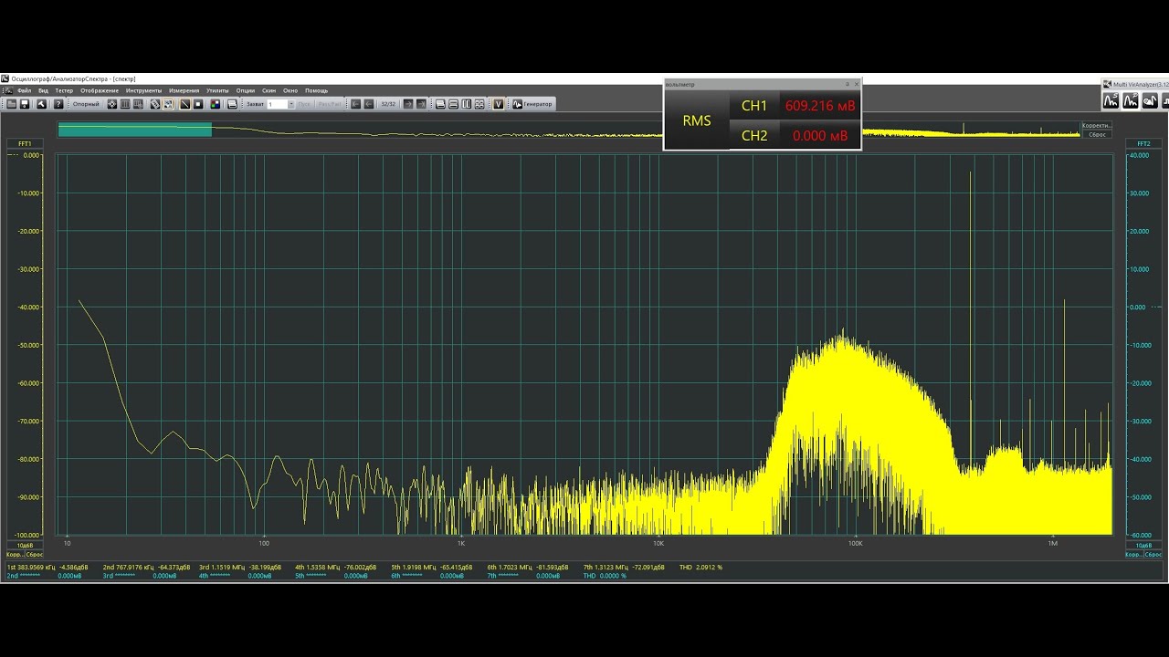The image size is (1169, 657).
Task: Click the CH1 label in voltmeter
Action: 754,106
